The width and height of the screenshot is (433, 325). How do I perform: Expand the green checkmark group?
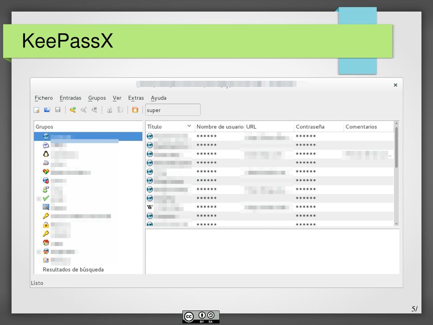tap(38, 199)
